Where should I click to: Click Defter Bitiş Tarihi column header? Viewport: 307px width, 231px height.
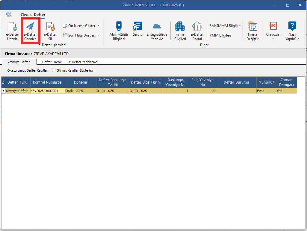click(146, 82)
